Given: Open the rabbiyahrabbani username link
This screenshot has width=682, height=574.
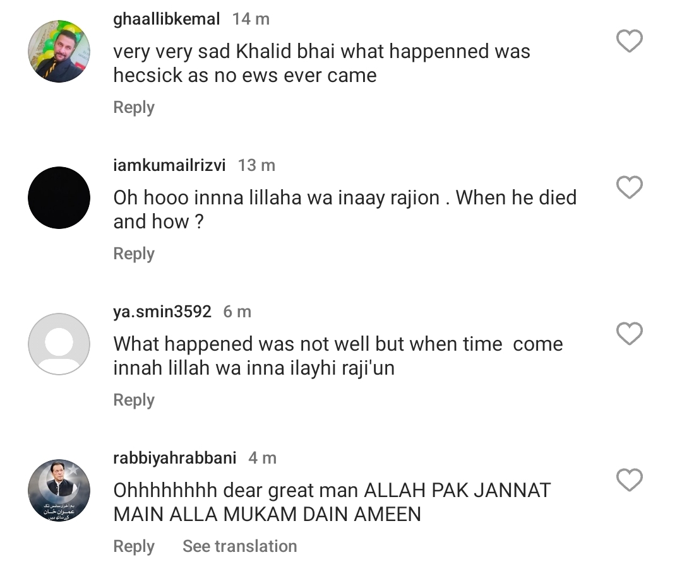Looking at the screenshot, I should tap(175, 458).
